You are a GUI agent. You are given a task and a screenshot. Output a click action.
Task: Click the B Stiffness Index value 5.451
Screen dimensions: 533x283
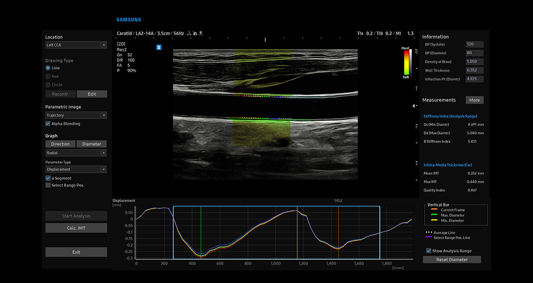coord(474,141)
